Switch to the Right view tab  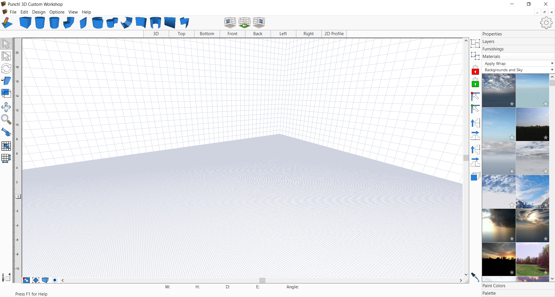point(309,34)
